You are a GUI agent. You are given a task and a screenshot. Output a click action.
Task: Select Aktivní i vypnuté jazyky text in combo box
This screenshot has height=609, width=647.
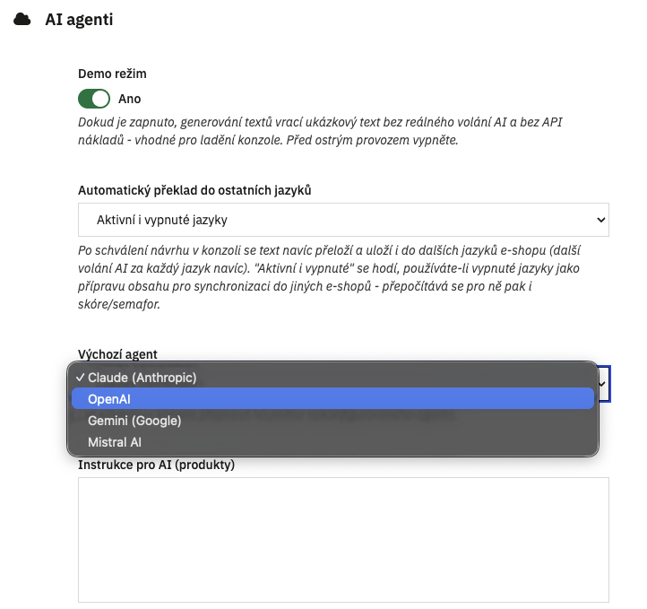161,220
